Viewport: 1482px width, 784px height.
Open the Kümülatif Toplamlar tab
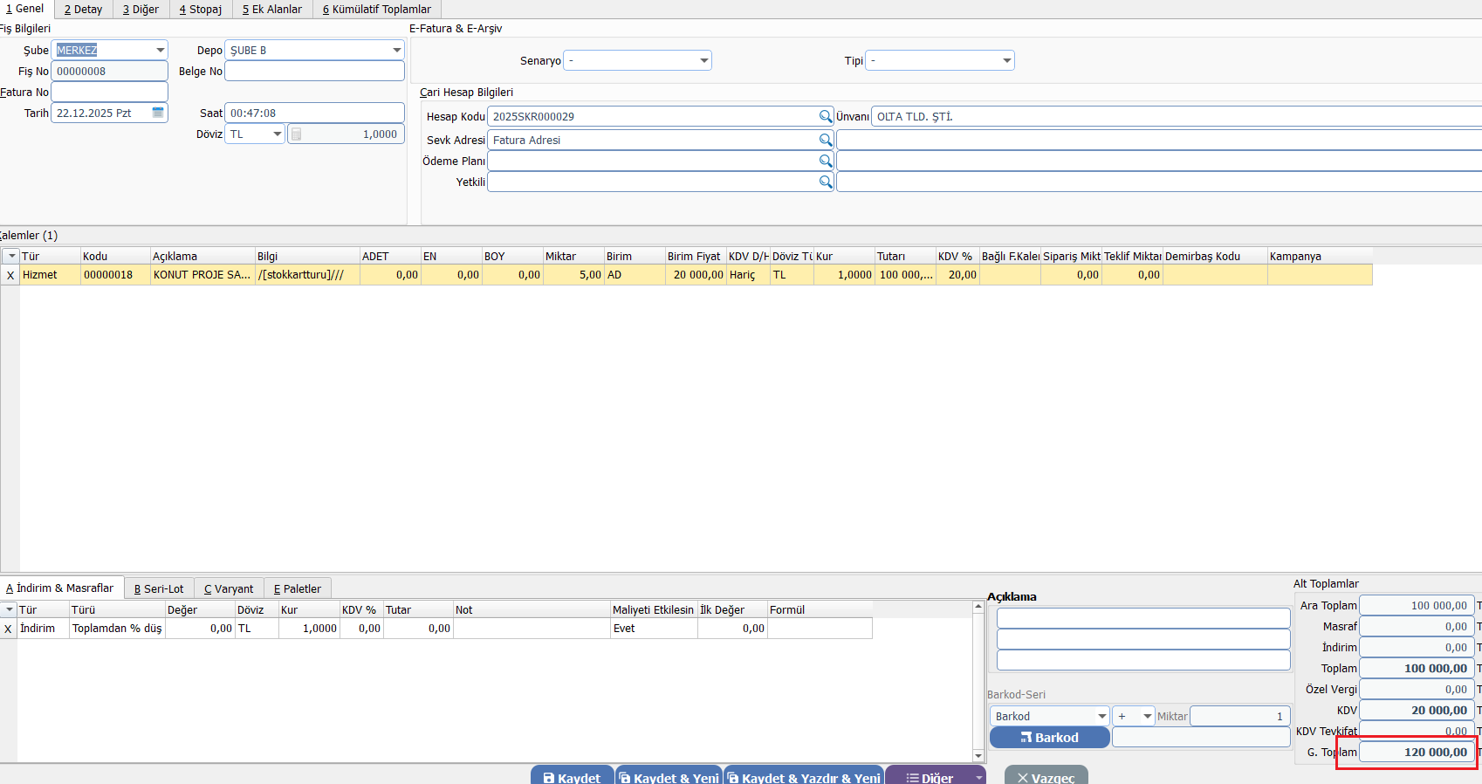[x=376, y=10]
